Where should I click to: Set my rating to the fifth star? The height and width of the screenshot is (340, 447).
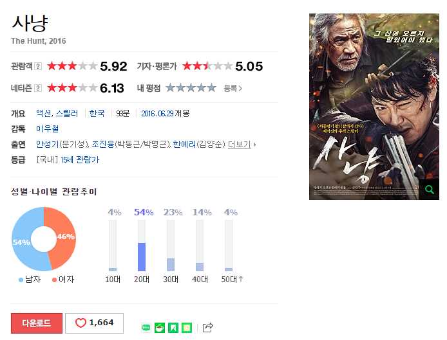click(x=211, y=88)
